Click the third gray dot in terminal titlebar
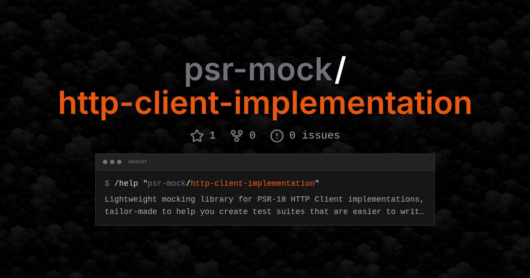Image resolution: width=530 pixels, height=278 pixels. [119, 162]
